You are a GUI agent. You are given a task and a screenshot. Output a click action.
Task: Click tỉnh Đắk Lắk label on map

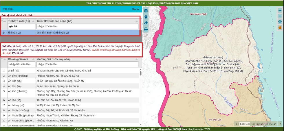[x=214, y=120]
